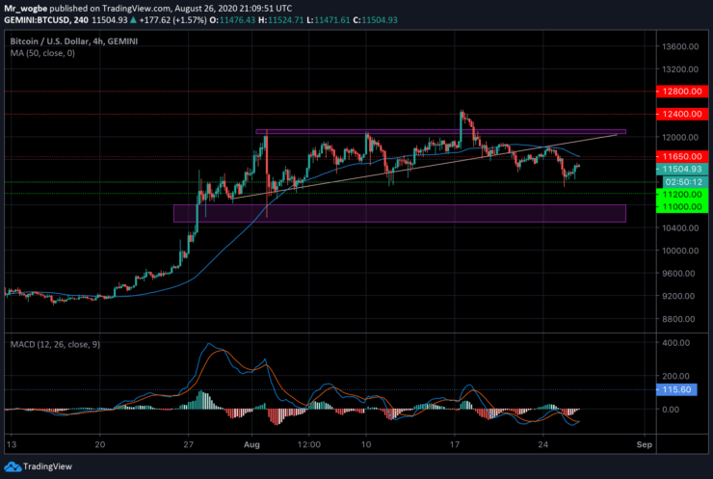Click the green 11000.00 price label
This screenshot has height=479, width=713.
682,206
